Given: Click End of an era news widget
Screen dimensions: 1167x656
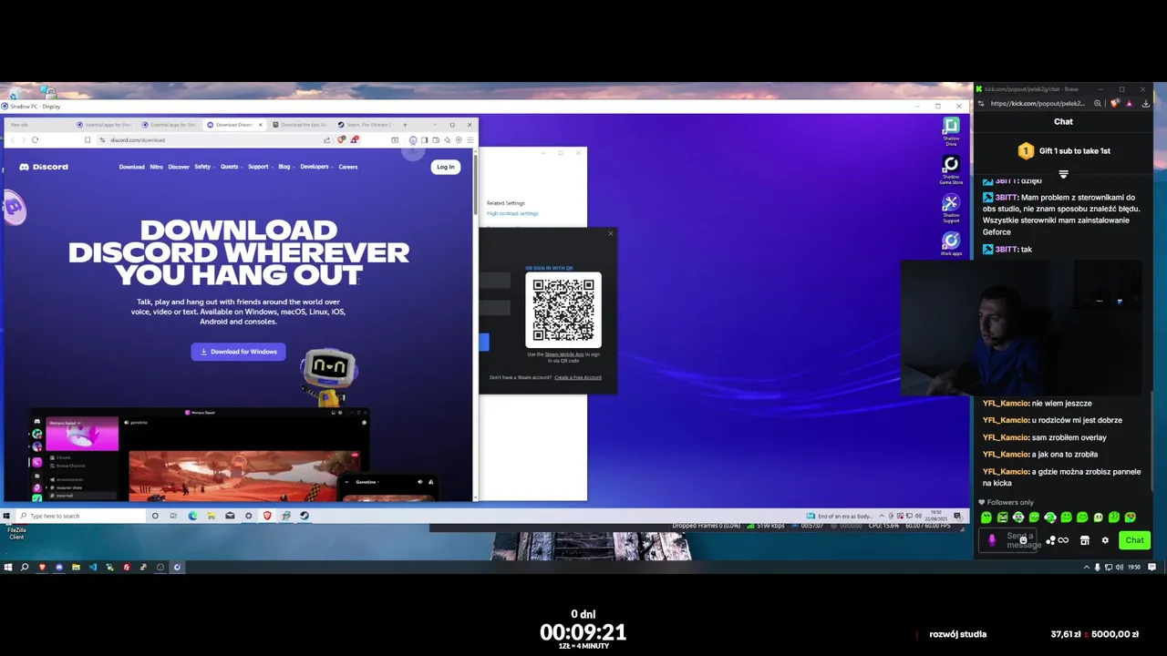Looking at the screenshot, I should point(840,516).
